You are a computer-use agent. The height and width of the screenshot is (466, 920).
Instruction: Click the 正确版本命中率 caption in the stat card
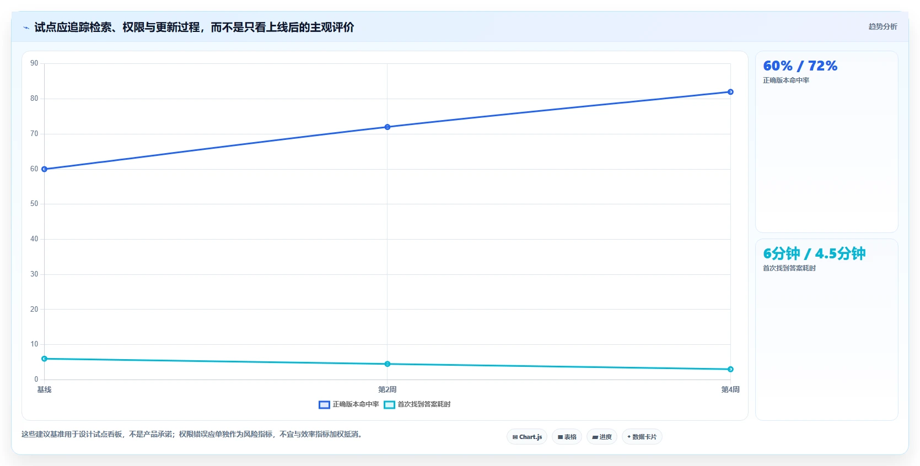786,80
